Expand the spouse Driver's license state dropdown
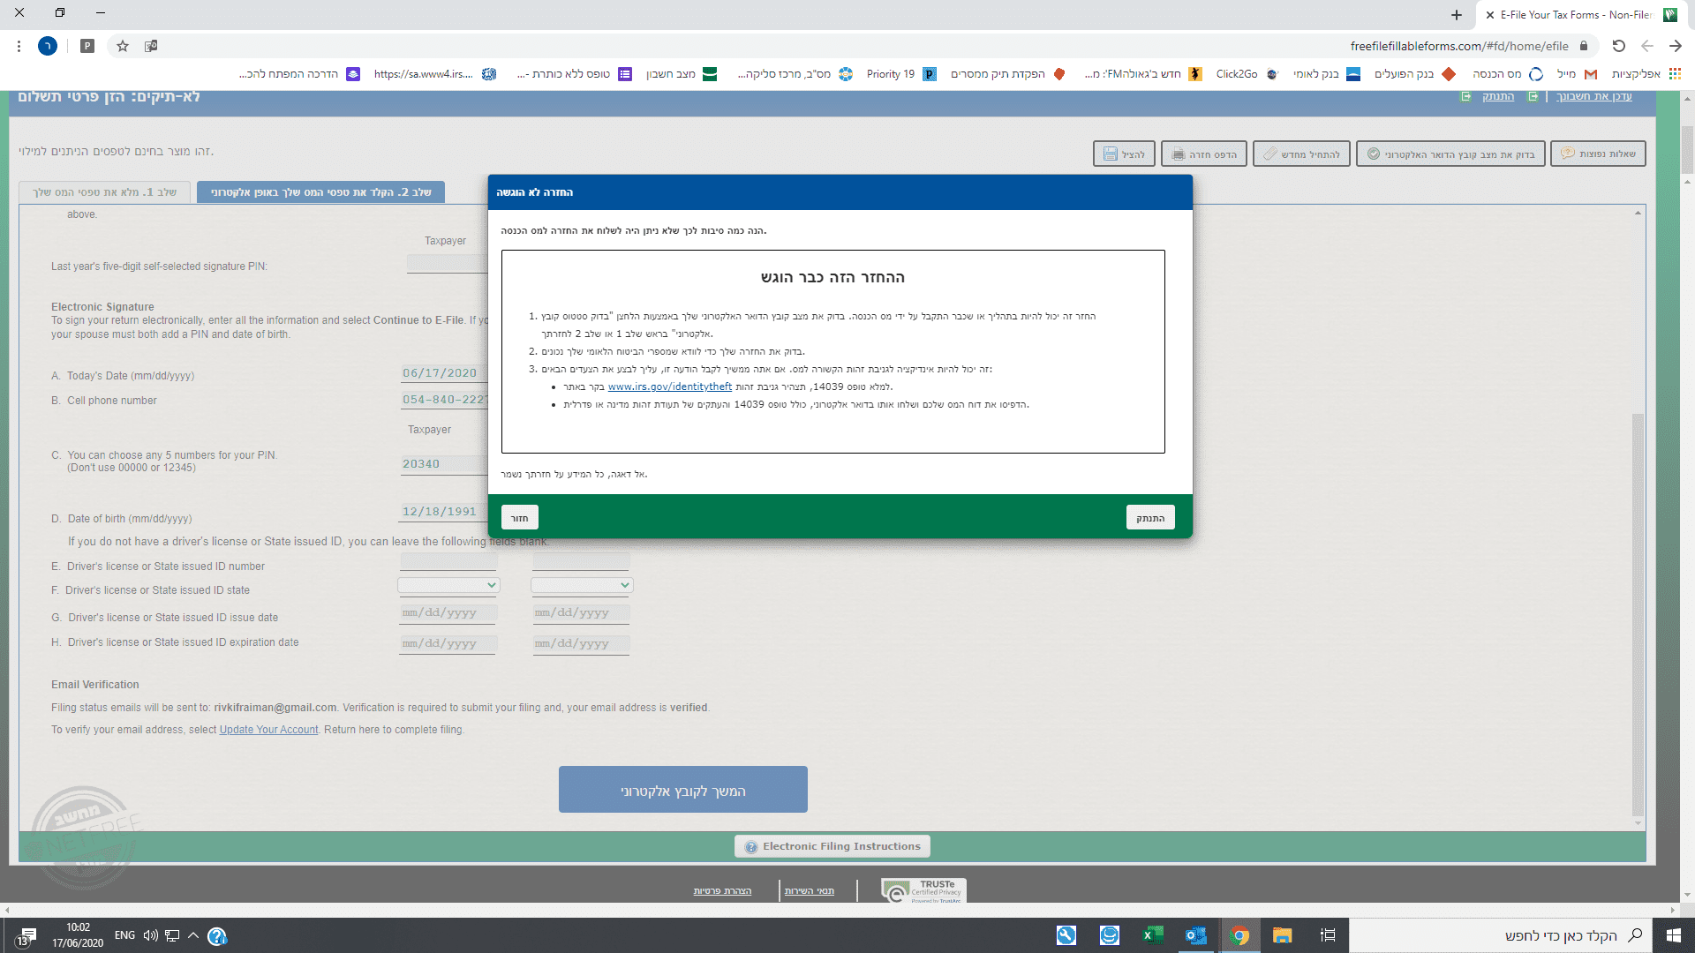The height and width of the screenshot is (953, 1695). click(582, 585)
